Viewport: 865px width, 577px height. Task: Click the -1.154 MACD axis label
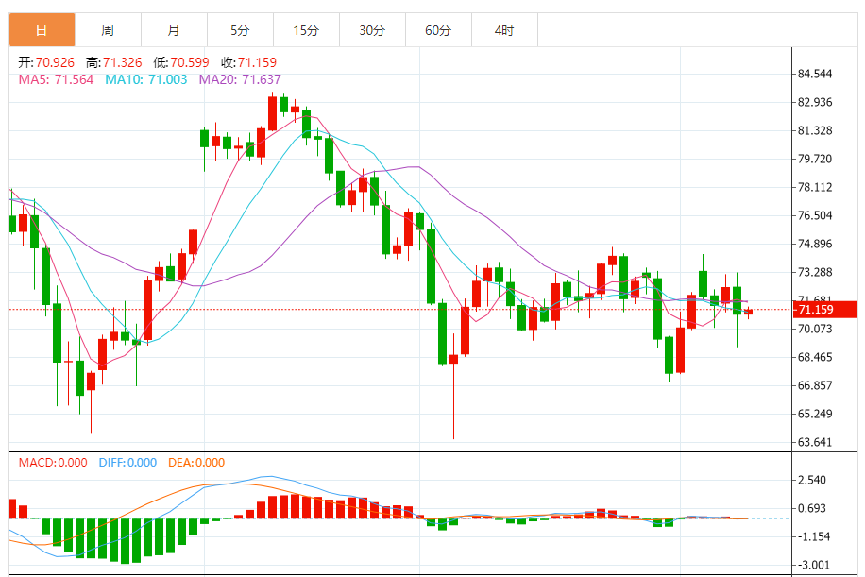814,536
